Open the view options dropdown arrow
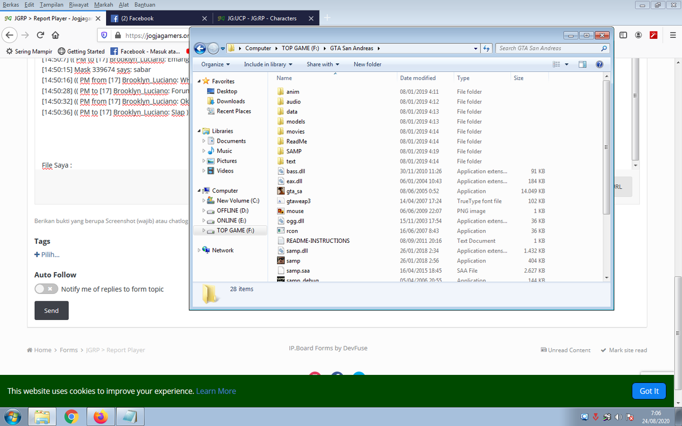Screen dimensions: 682x426 tap(566, 64)
